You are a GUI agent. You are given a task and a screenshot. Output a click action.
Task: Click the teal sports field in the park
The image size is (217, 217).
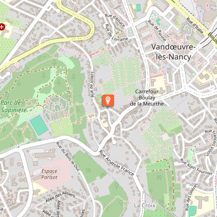point(39,125)
